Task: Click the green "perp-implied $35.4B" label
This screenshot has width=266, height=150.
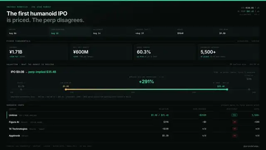Action: (x=42, y=72)
